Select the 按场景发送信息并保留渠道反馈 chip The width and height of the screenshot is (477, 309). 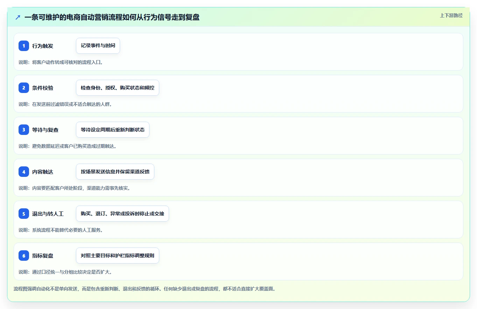115,172
